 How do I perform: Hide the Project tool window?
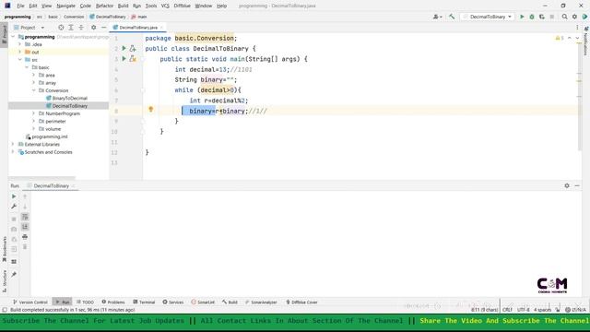103,28
